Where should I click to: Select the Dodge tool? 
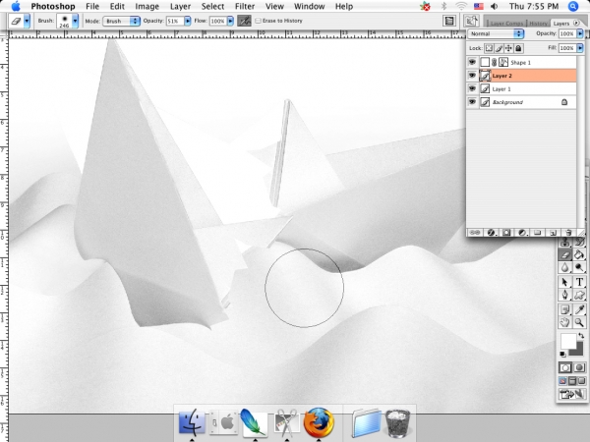click(x=579, y=267)
